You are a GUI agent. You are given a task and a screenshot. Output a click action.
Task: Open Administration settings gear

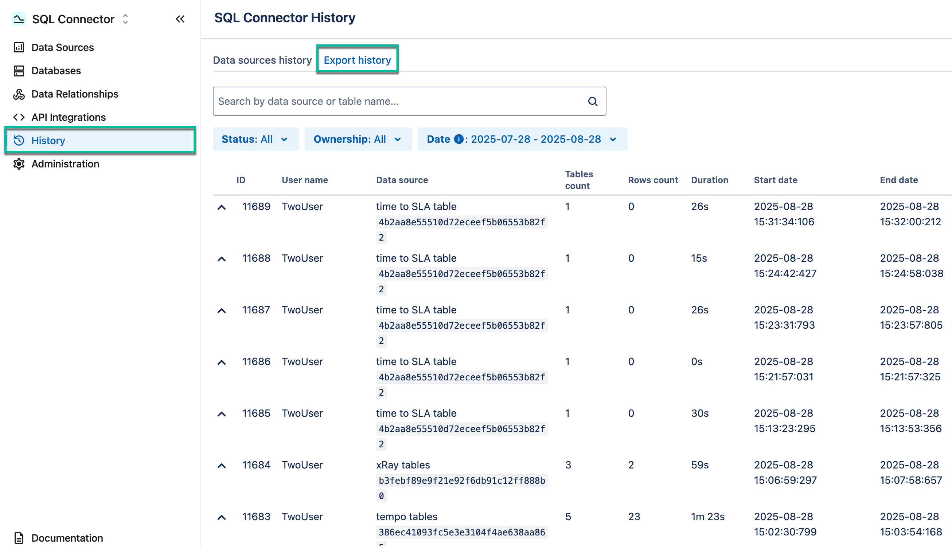20,164
